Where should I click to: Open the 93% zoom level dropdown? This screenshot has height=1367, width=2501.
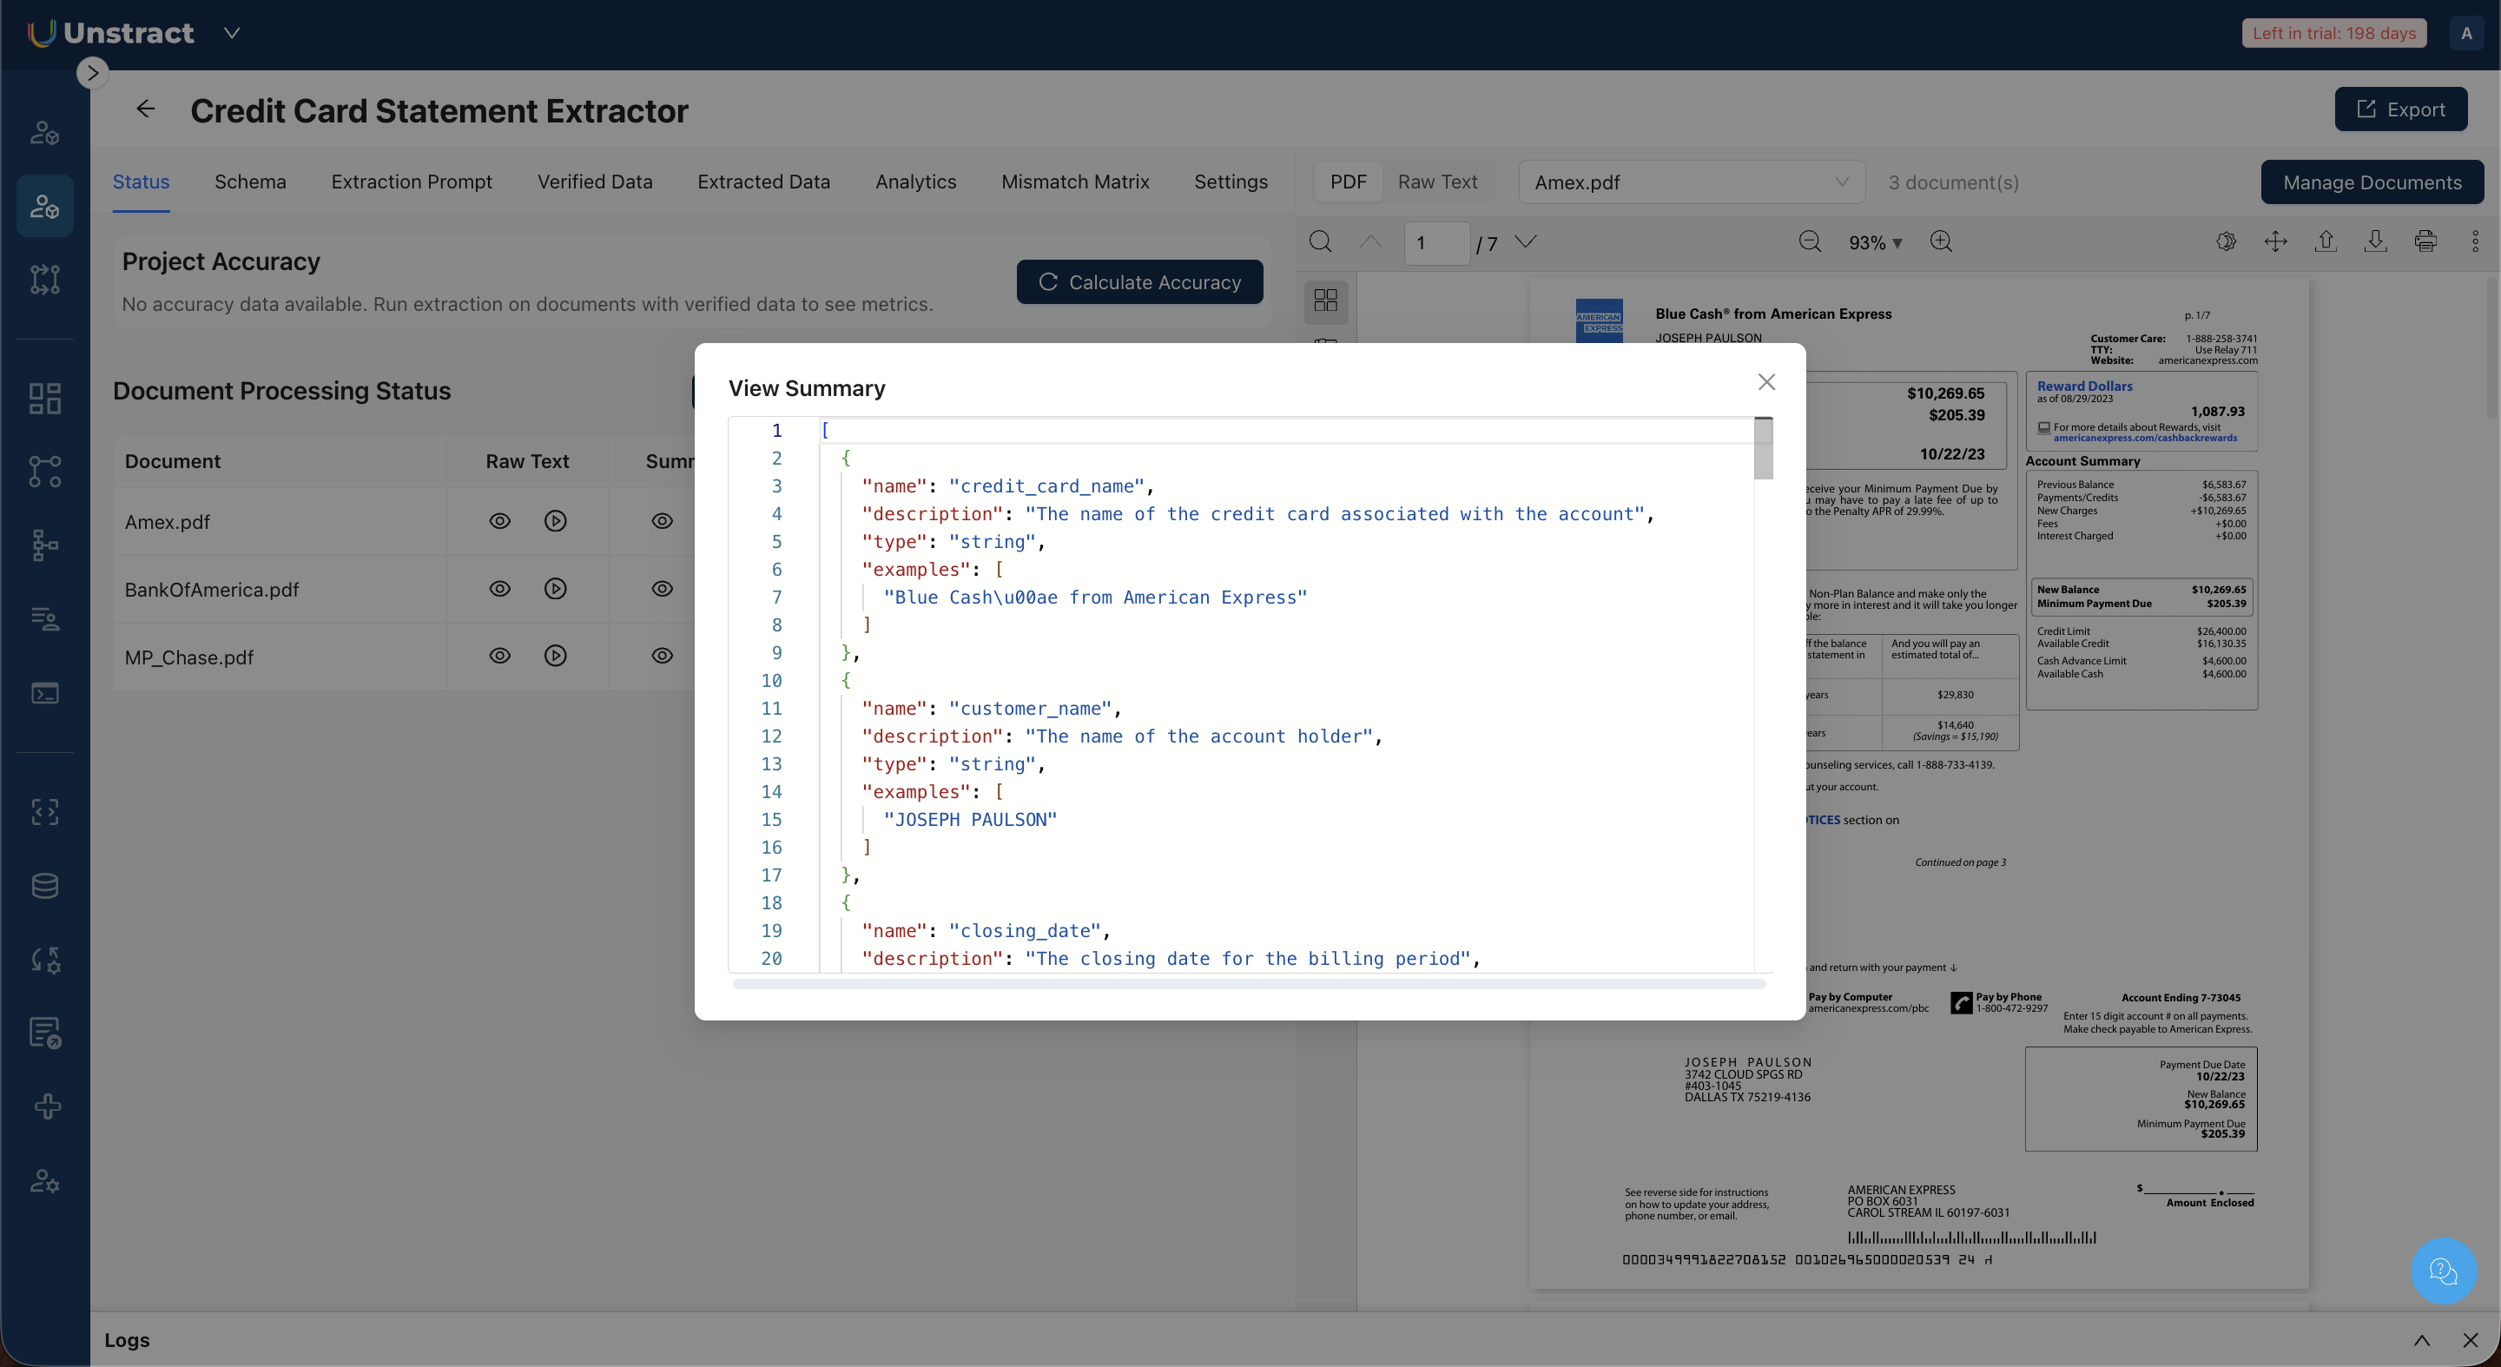pyautogui.click(x=1875, y=242)
